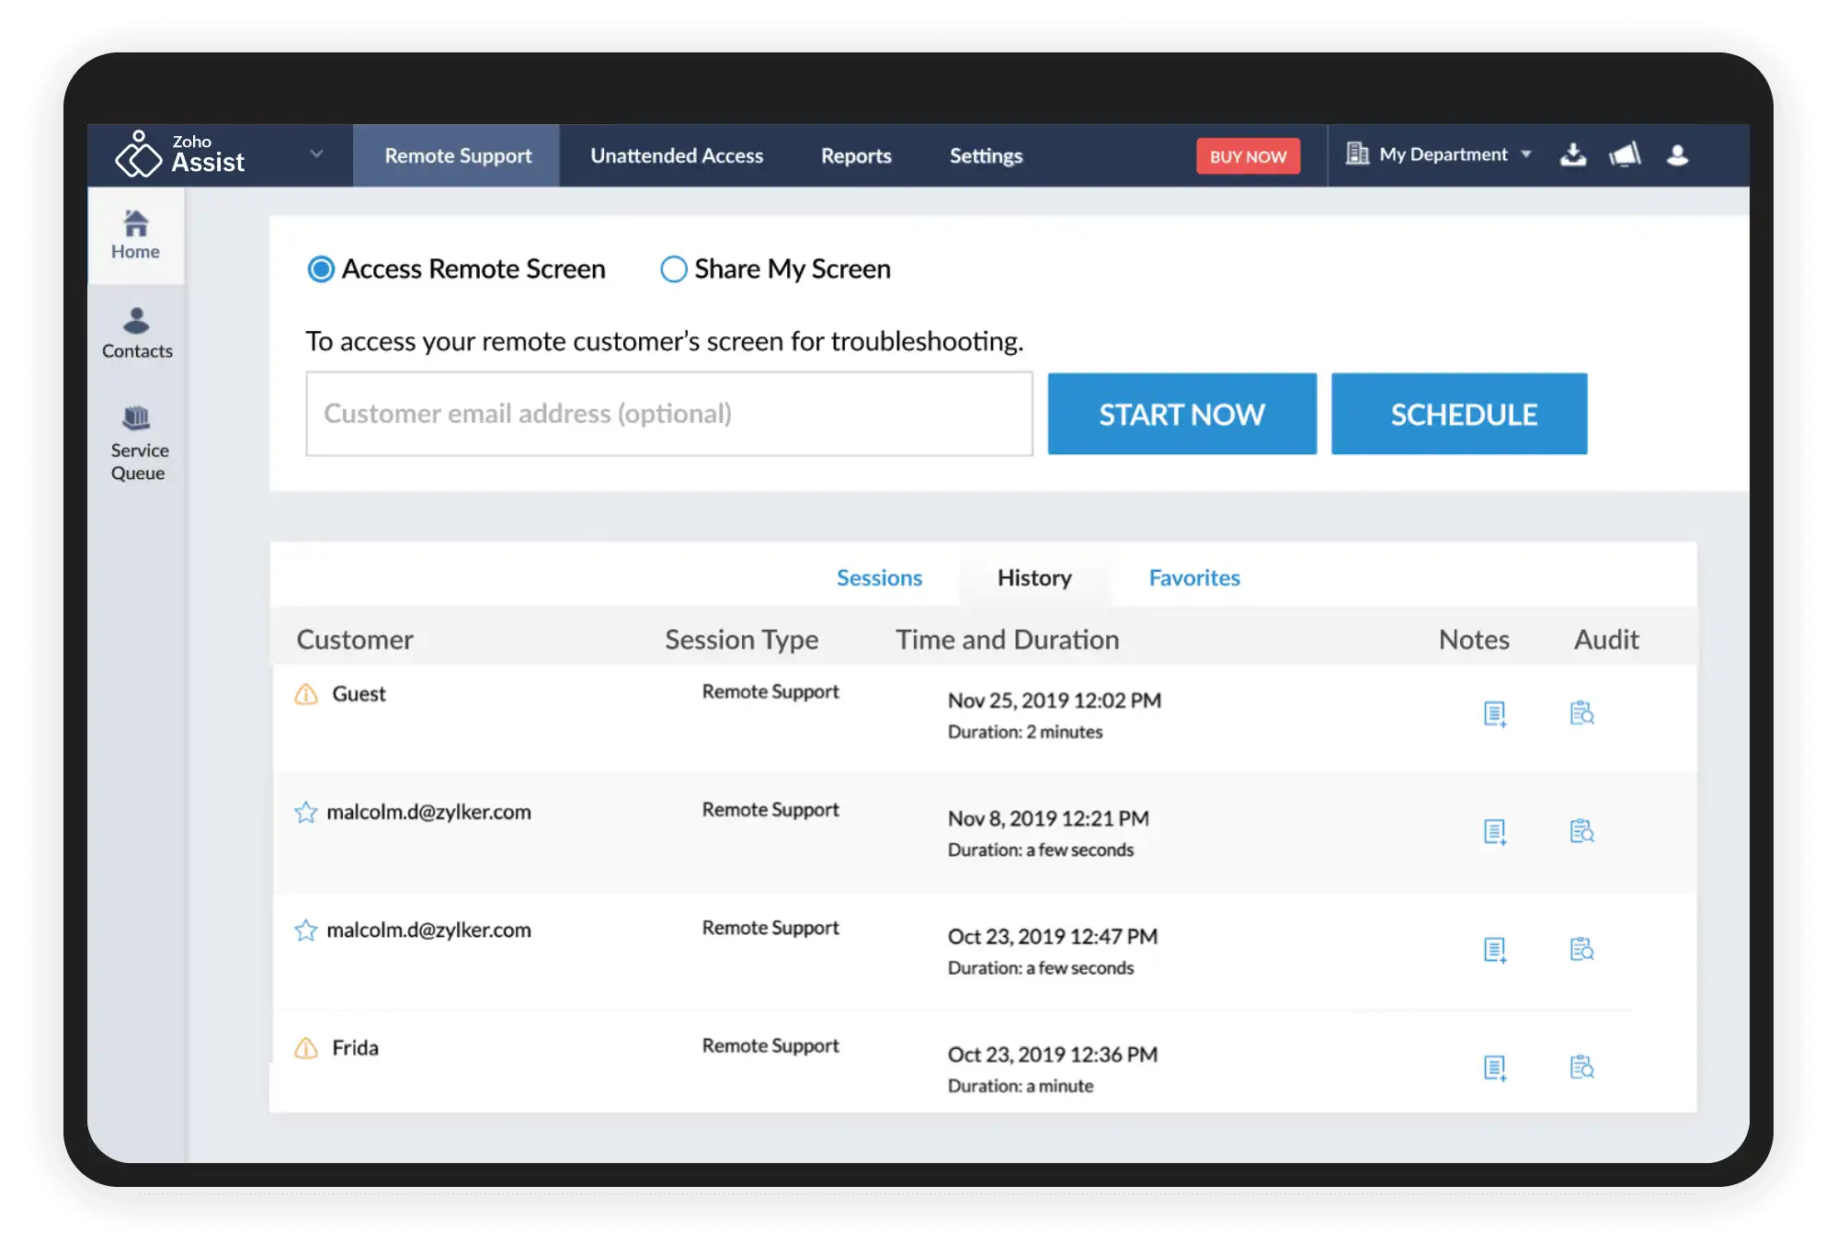
Task: Click the Guest customer name
Action: [x=359, y=694]
